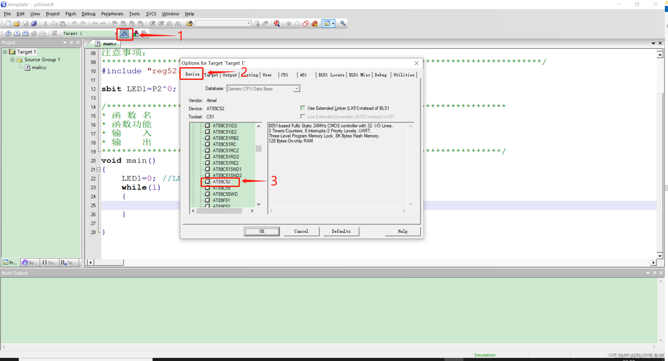Click the Build target toolbar icon
Image resolution: width=668 pixels, height=361 pixels.
[17, 33]
